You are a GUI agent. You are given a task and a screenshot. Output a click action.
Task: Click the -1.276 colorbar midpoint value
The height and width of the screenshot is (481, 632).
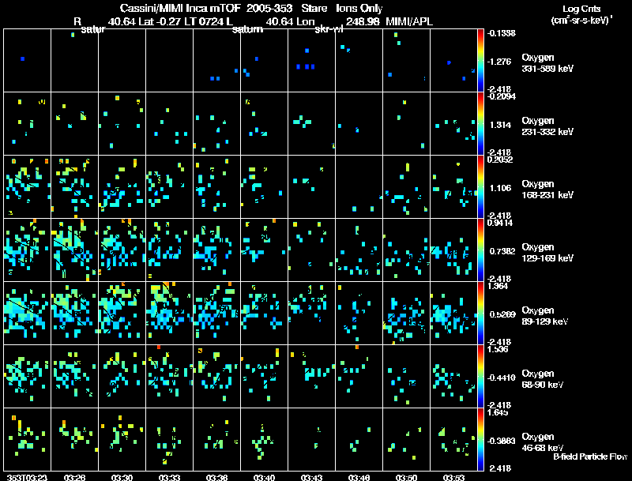(499, 62)
